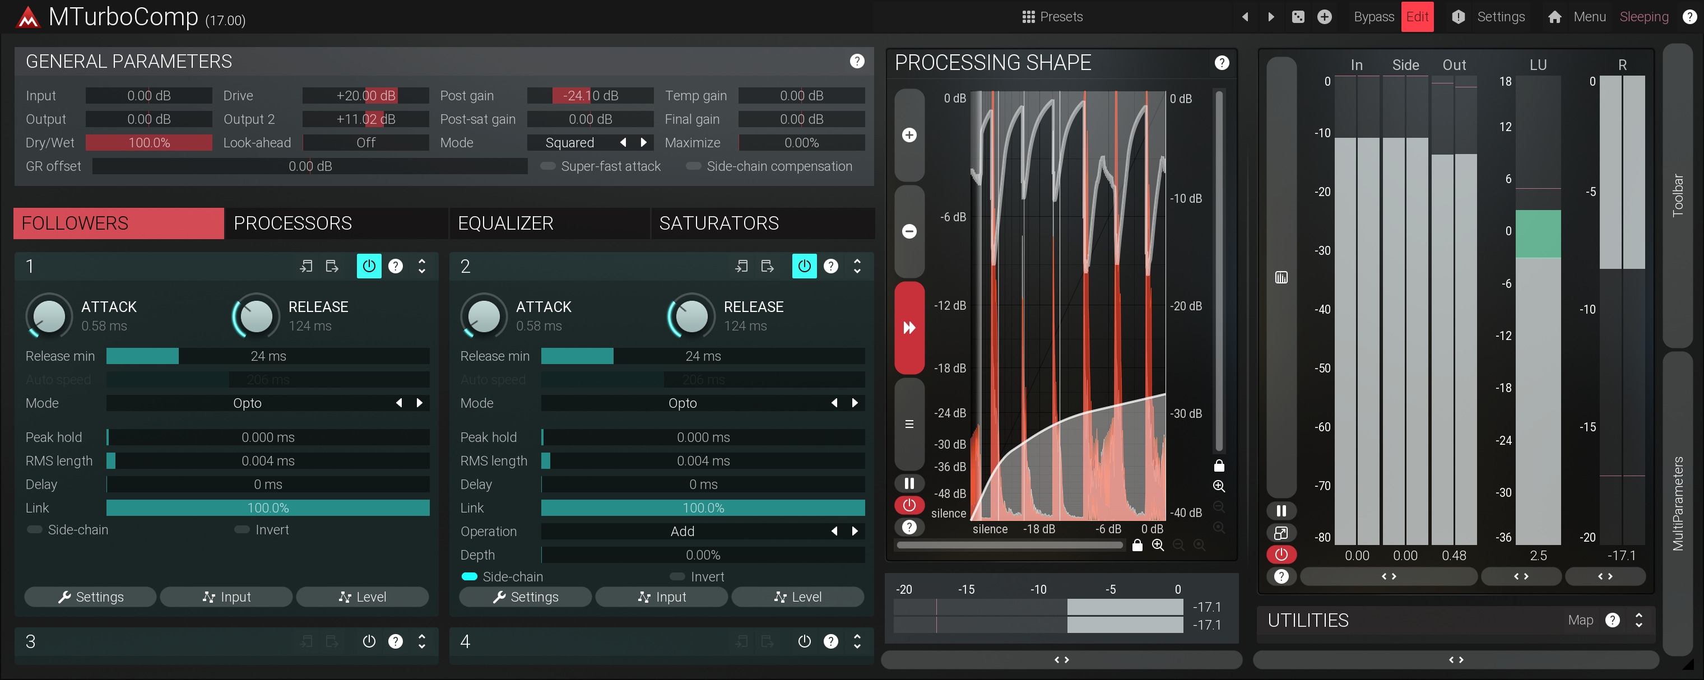Click the Bypass button
Viewport: 1704px width, 680px height.
1373,17
